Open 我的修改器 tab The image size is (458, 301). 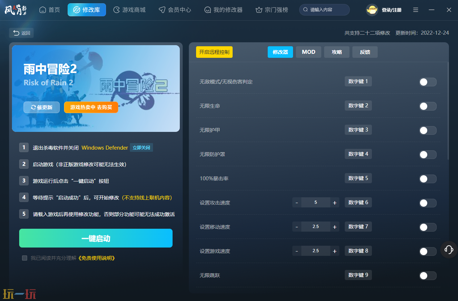point(223,10)
